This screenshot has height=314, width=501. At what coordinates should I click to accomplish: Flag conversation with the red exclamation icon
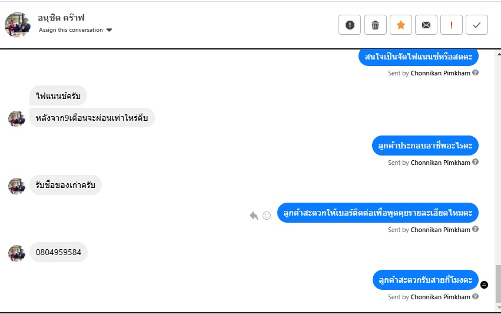click(x=452, y=25)
